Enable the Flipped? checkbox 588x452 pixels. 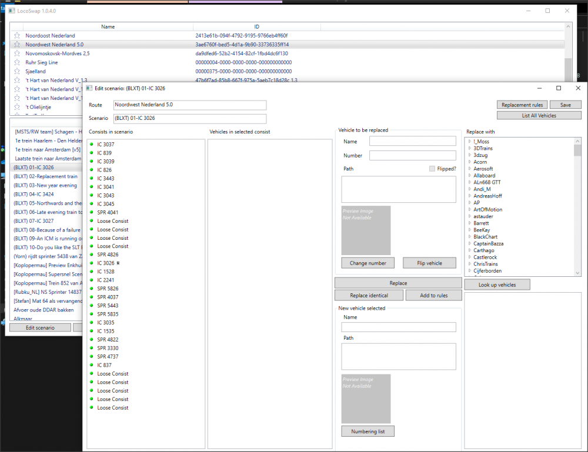coord(432,169)
